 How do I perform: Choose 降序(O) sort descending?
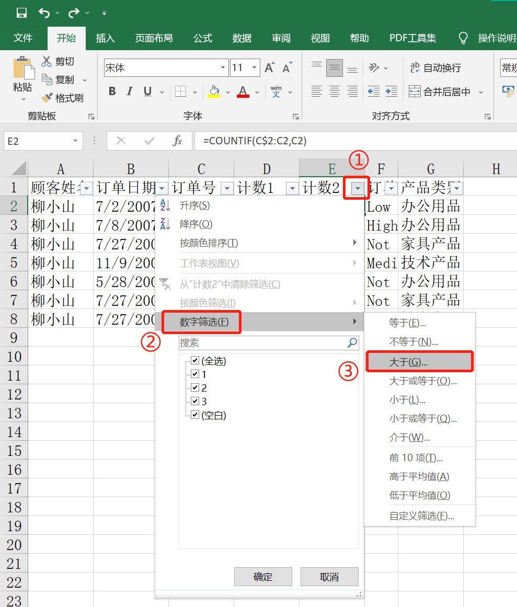(x=259, y=224)
